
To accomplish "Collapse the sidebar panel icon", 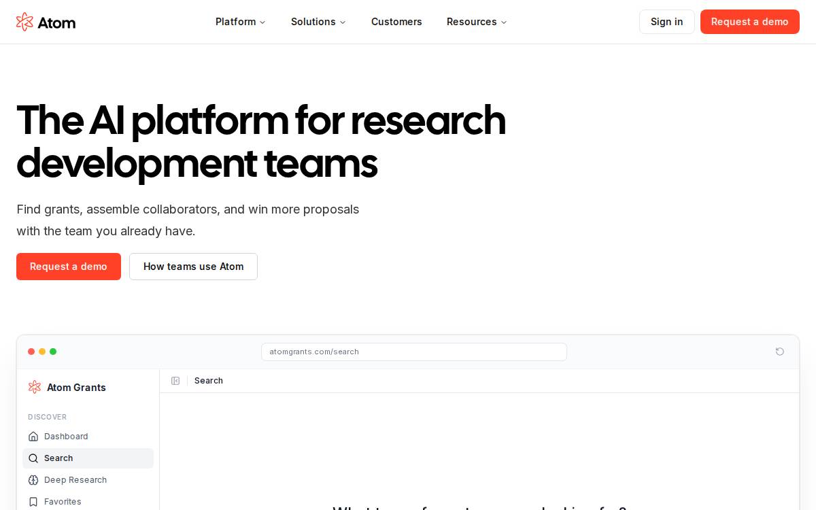I will point(175,381).
